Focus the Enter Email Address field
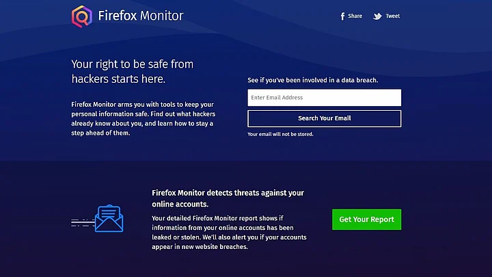This screenshot has width=492, height=277. click(324, 98)
